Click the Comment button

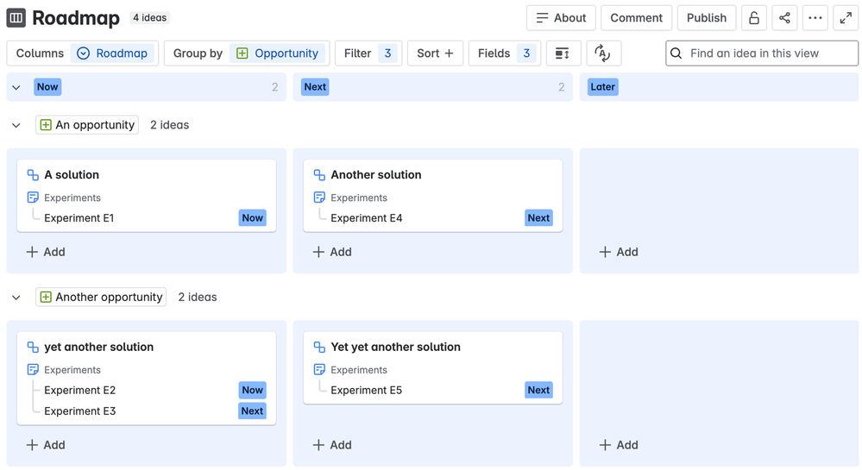point(637,18)
